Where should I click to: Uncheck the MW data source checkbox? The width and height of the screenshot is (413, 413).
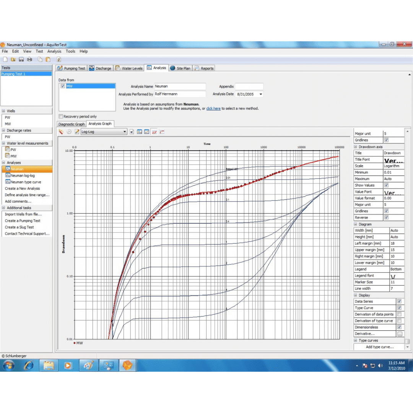pyautogui.click(x=63, y=86)
